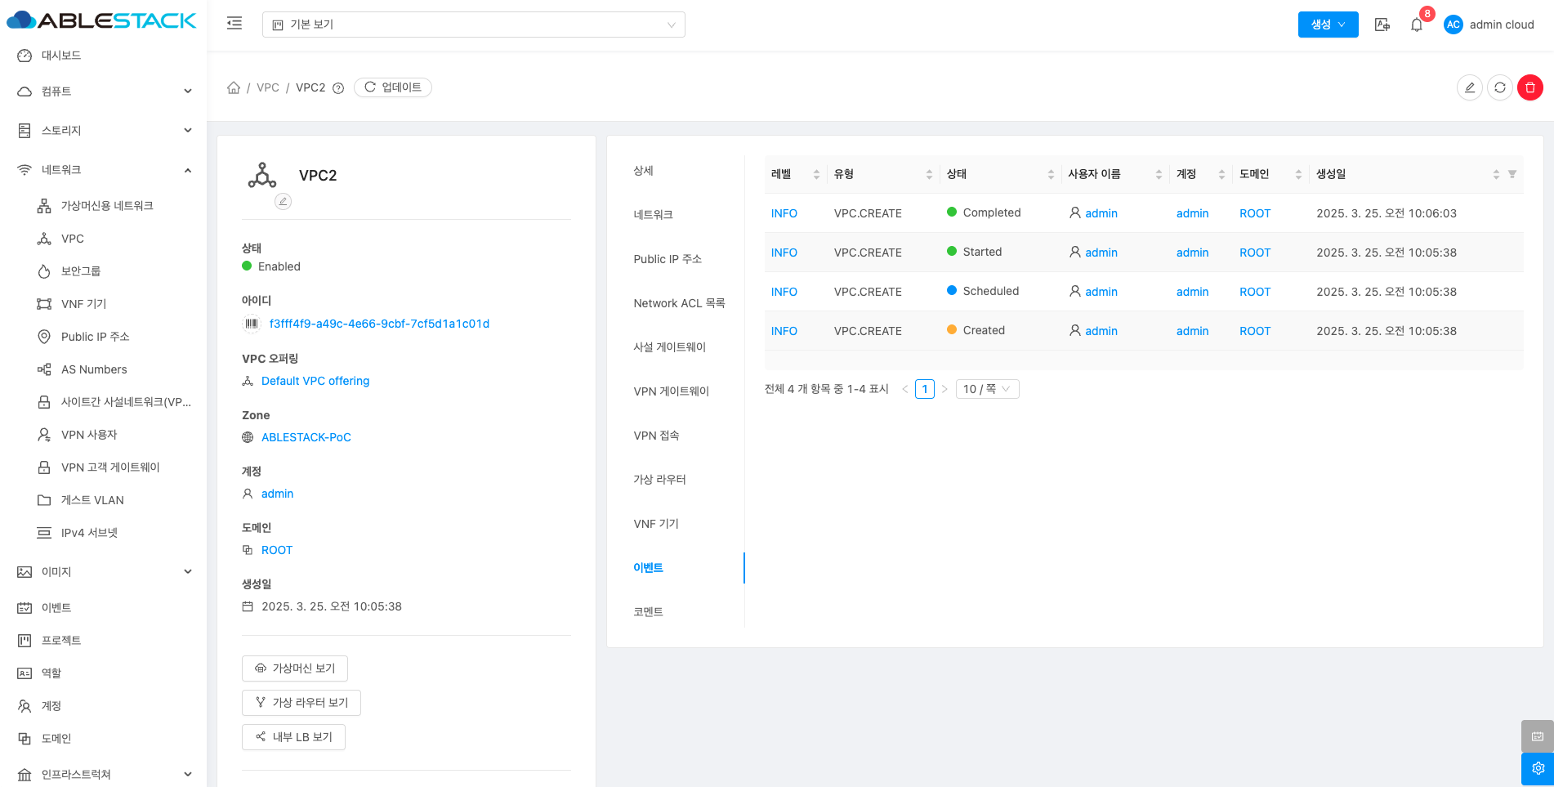Open the 10 / 쪽 page size dropdown
This screenshot has width=1554, height=787.
click(986, 389)
